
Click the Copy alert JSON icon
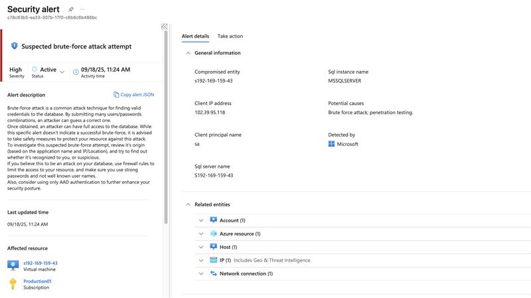tap(116, 94)
